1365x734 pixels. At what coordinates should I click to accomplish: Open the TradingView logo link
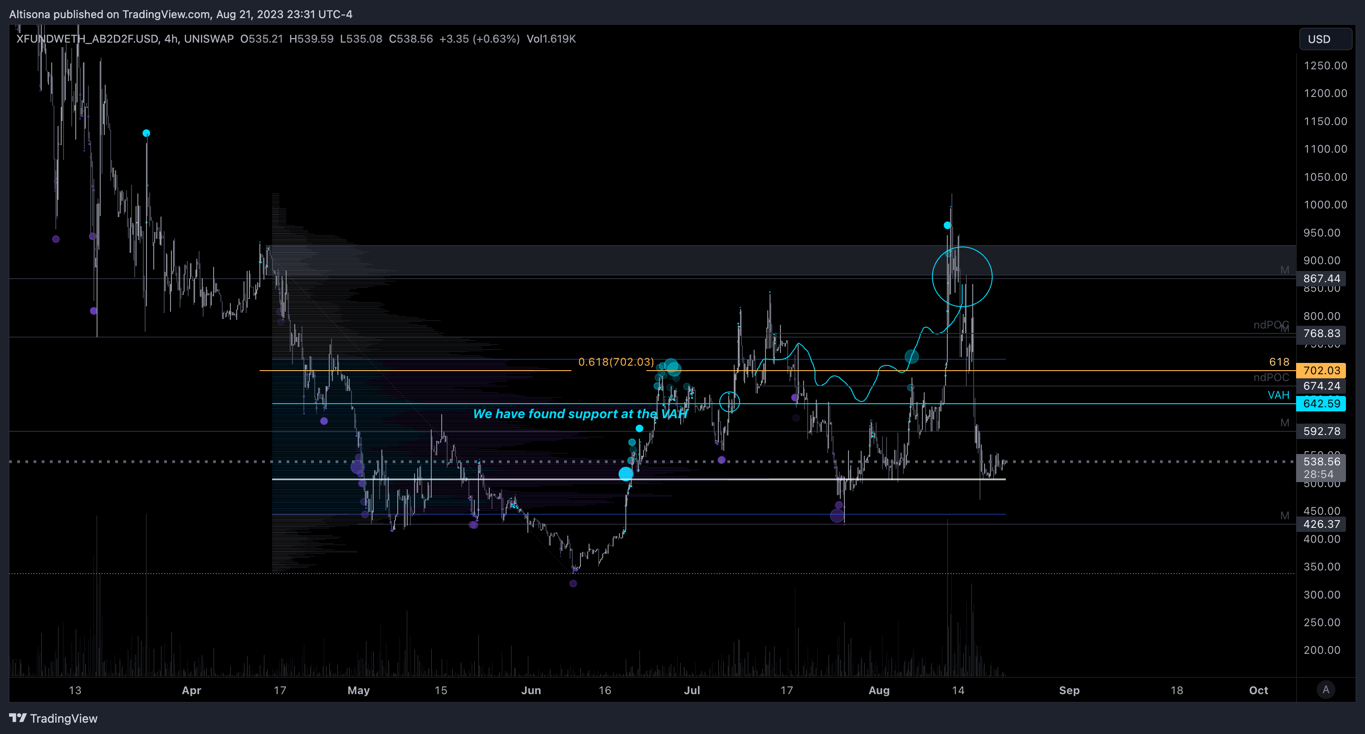pyautogui.click(x=54, y=718)
